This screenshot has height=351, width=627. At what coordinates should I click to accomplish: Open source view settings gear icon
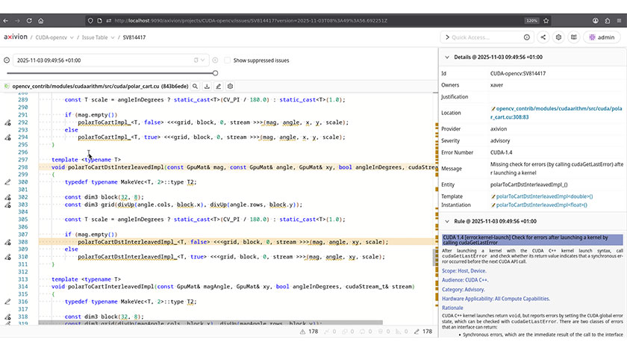(231, 87)
